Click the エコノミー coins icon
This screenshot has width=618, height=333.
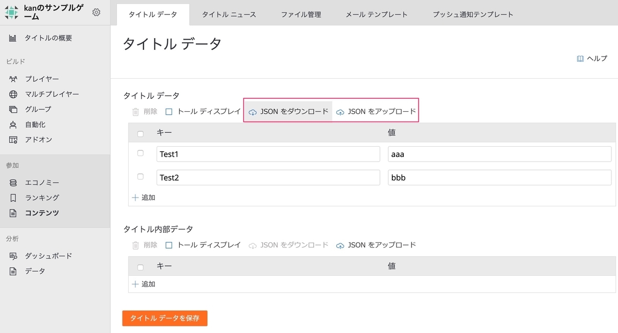pos(13,183)
